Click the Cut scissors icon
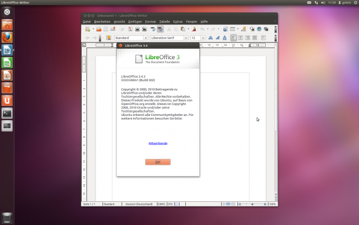The height and width of the screenshot is (225, 359). click(169, 29)
